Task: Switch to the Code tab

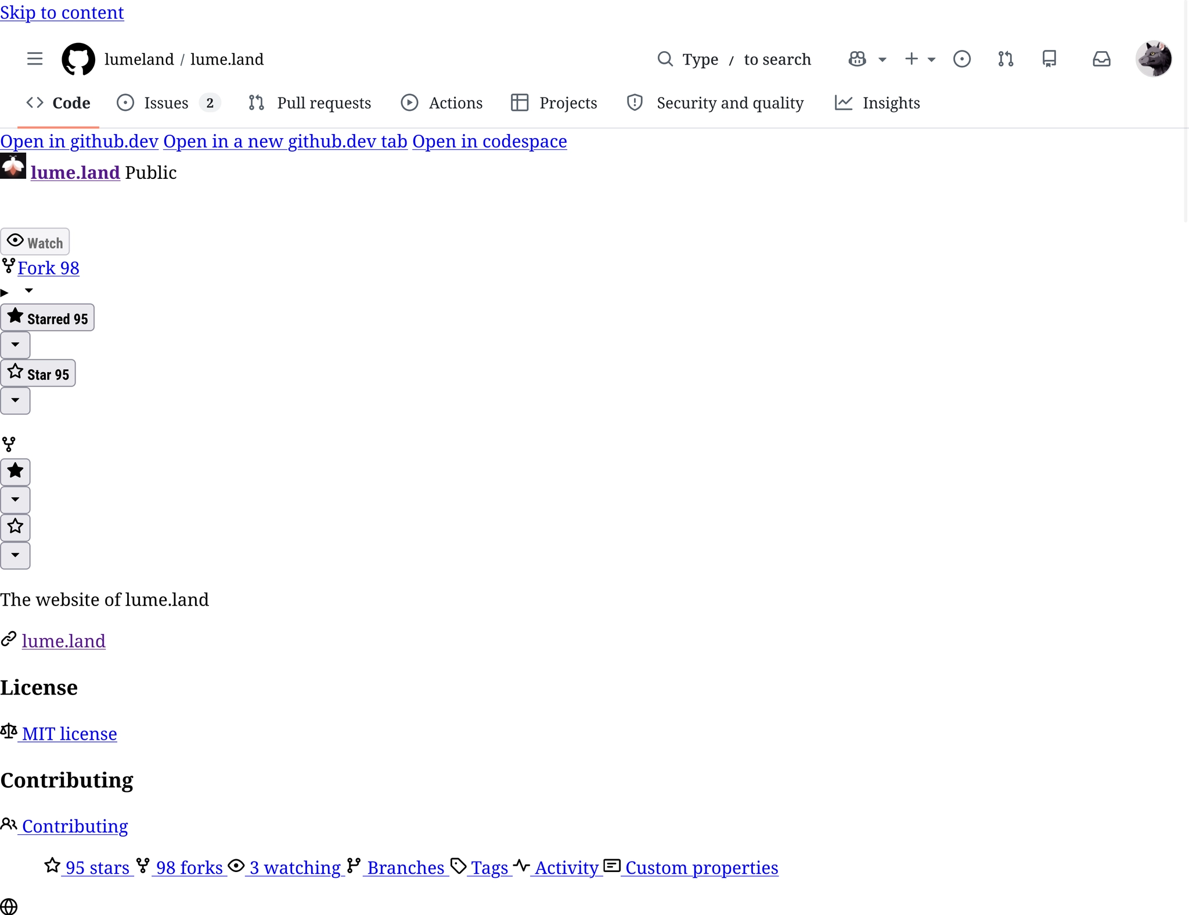Action: point(58,103)
